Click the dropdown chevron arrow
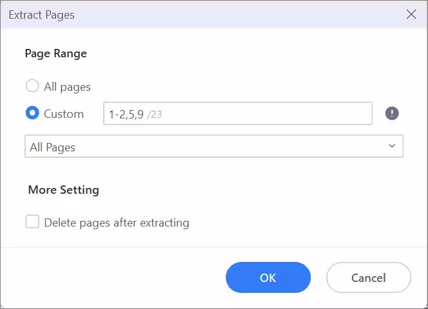Screen dimensions: 428x309 point(392,147)
